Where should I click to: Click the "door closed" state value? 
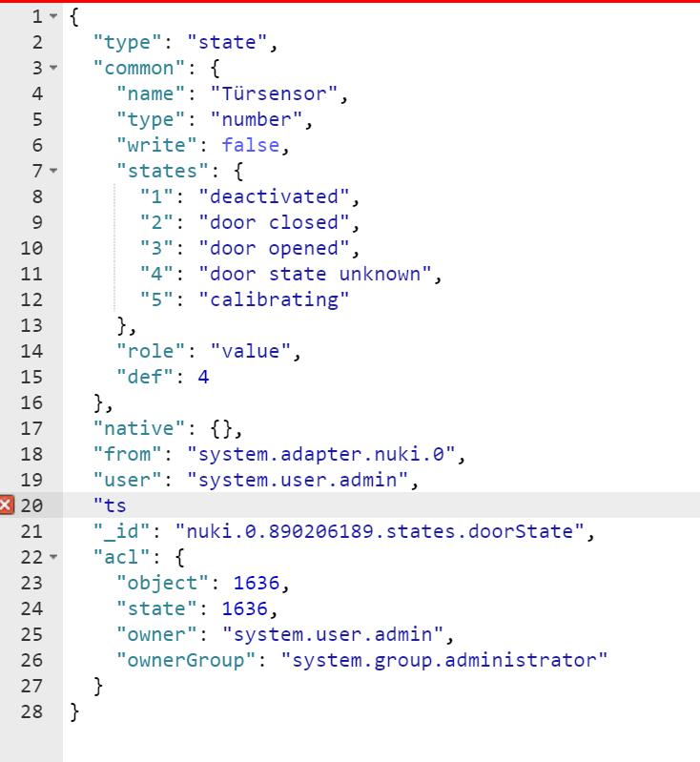click(x=274, y=222)
